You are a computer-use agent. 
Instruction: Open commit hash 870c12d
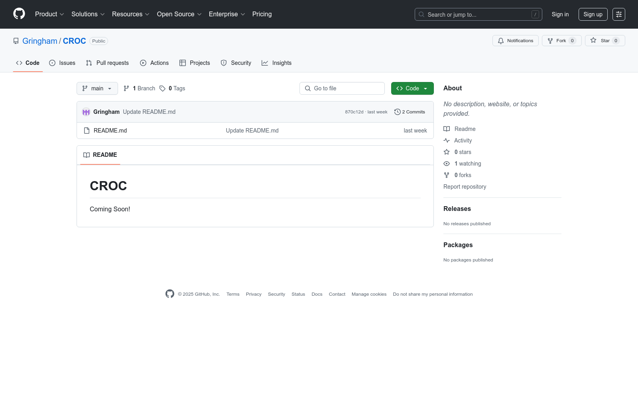(354, 112)
